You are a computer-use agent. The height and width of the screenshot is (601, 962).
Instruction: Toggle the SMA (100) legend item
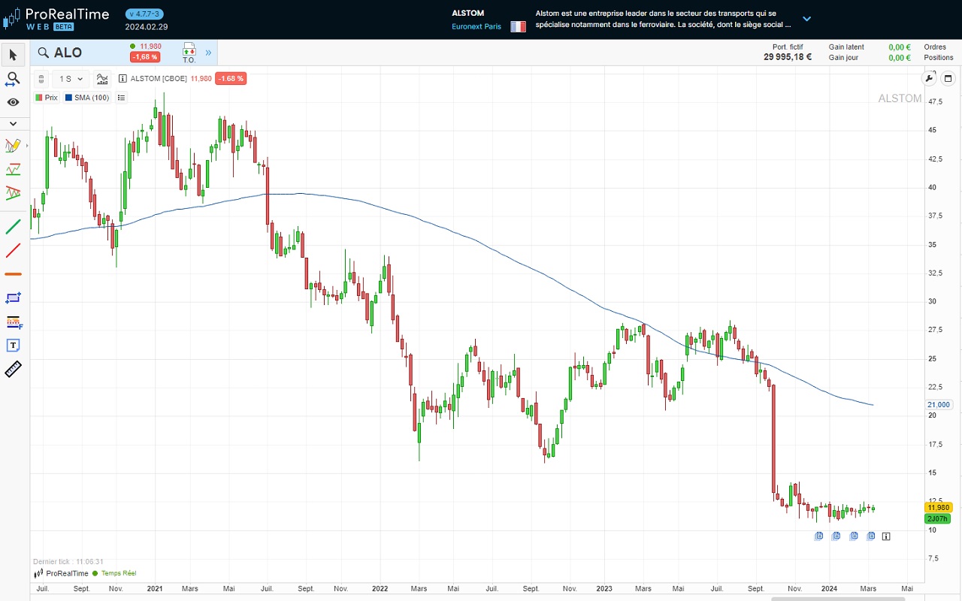pyautogui.click(x=86, y=98)
